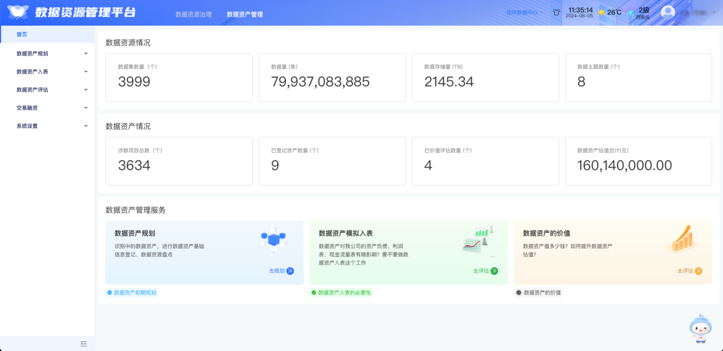Click the sidebar collapse icon at bottom-left
Viewport: 723px width, 351px height.
click(83, 343)
